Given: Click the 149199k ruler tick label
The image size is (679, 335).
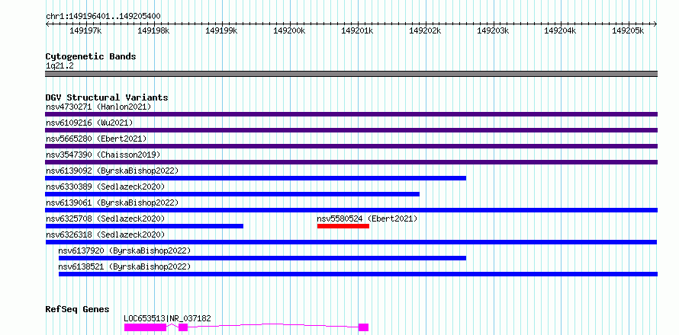Looking at the screenshot, I should pos(222,30).
